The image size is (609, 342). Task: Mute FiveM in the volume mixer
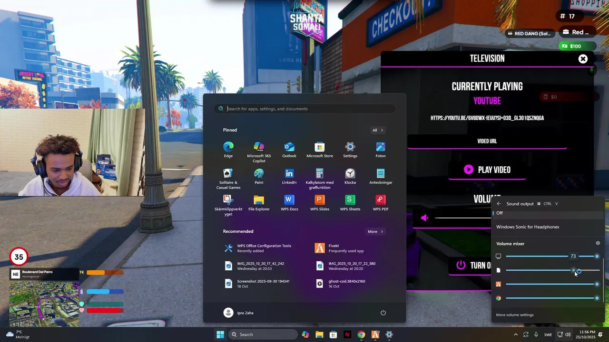(x=498, y=284)
